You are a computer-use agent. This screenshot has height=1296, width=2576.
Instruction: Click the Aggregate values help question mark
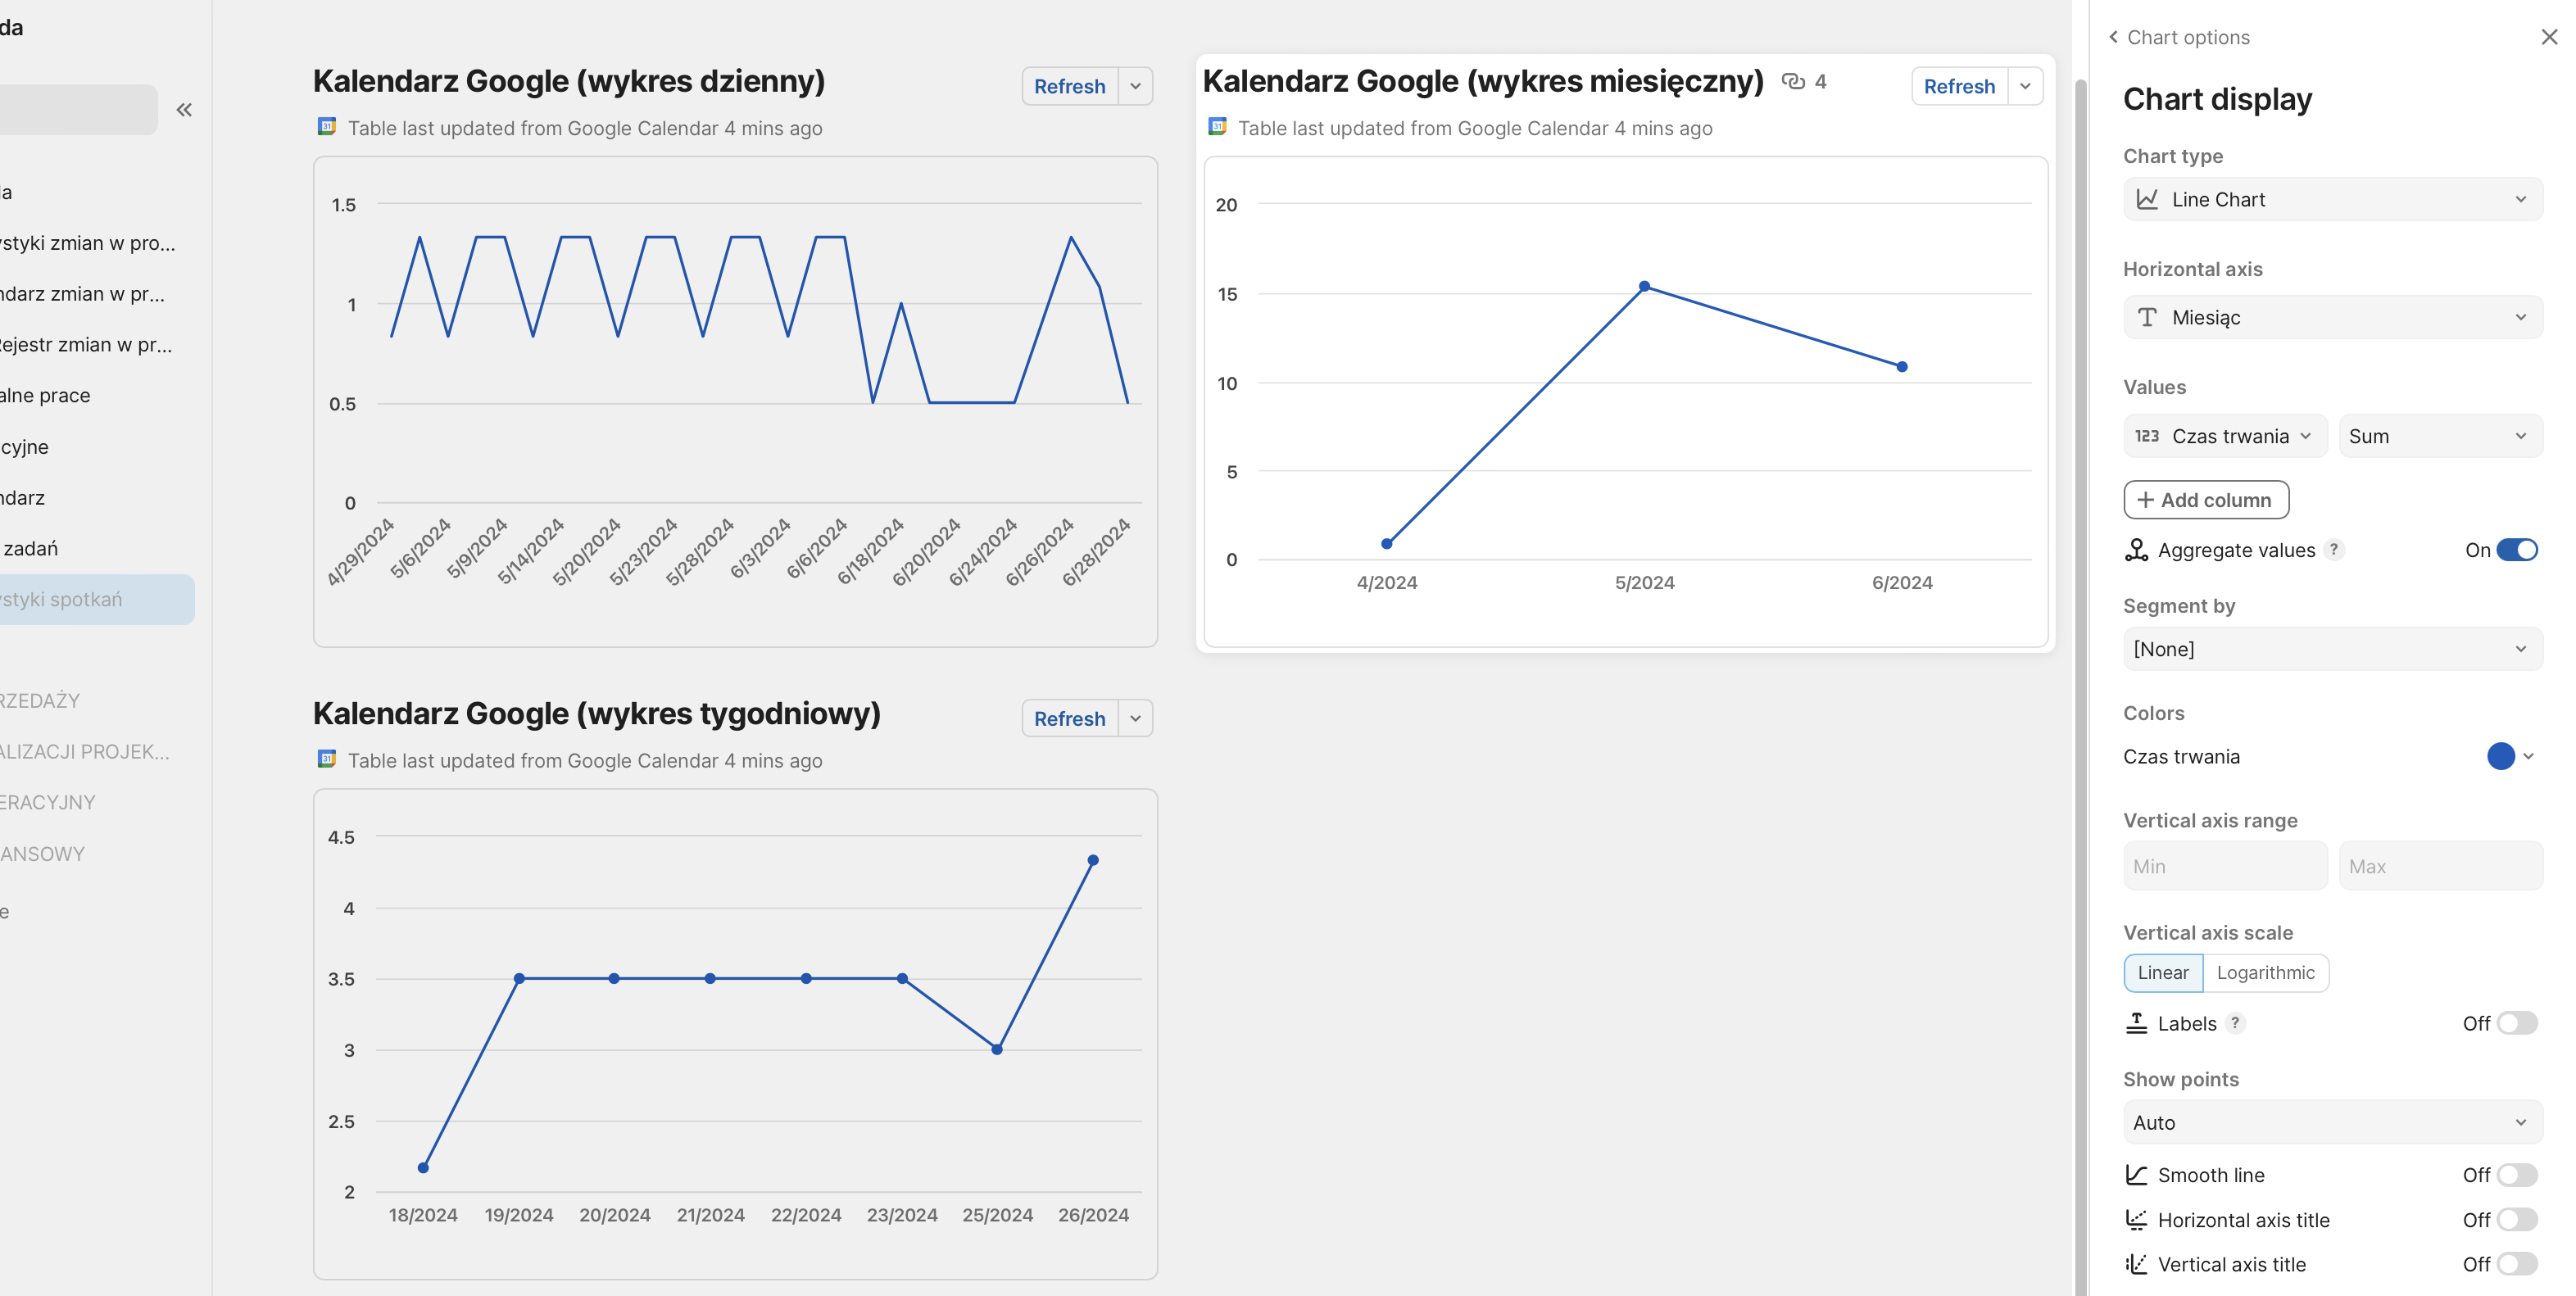point(2334,550)
